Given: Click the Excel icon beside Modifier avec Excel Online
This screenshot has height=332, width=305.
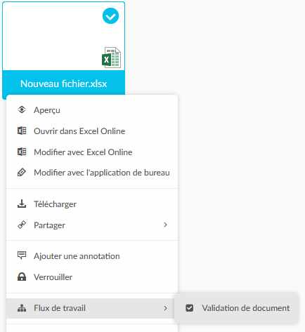Looking at the screenshot, I should 22,152.
